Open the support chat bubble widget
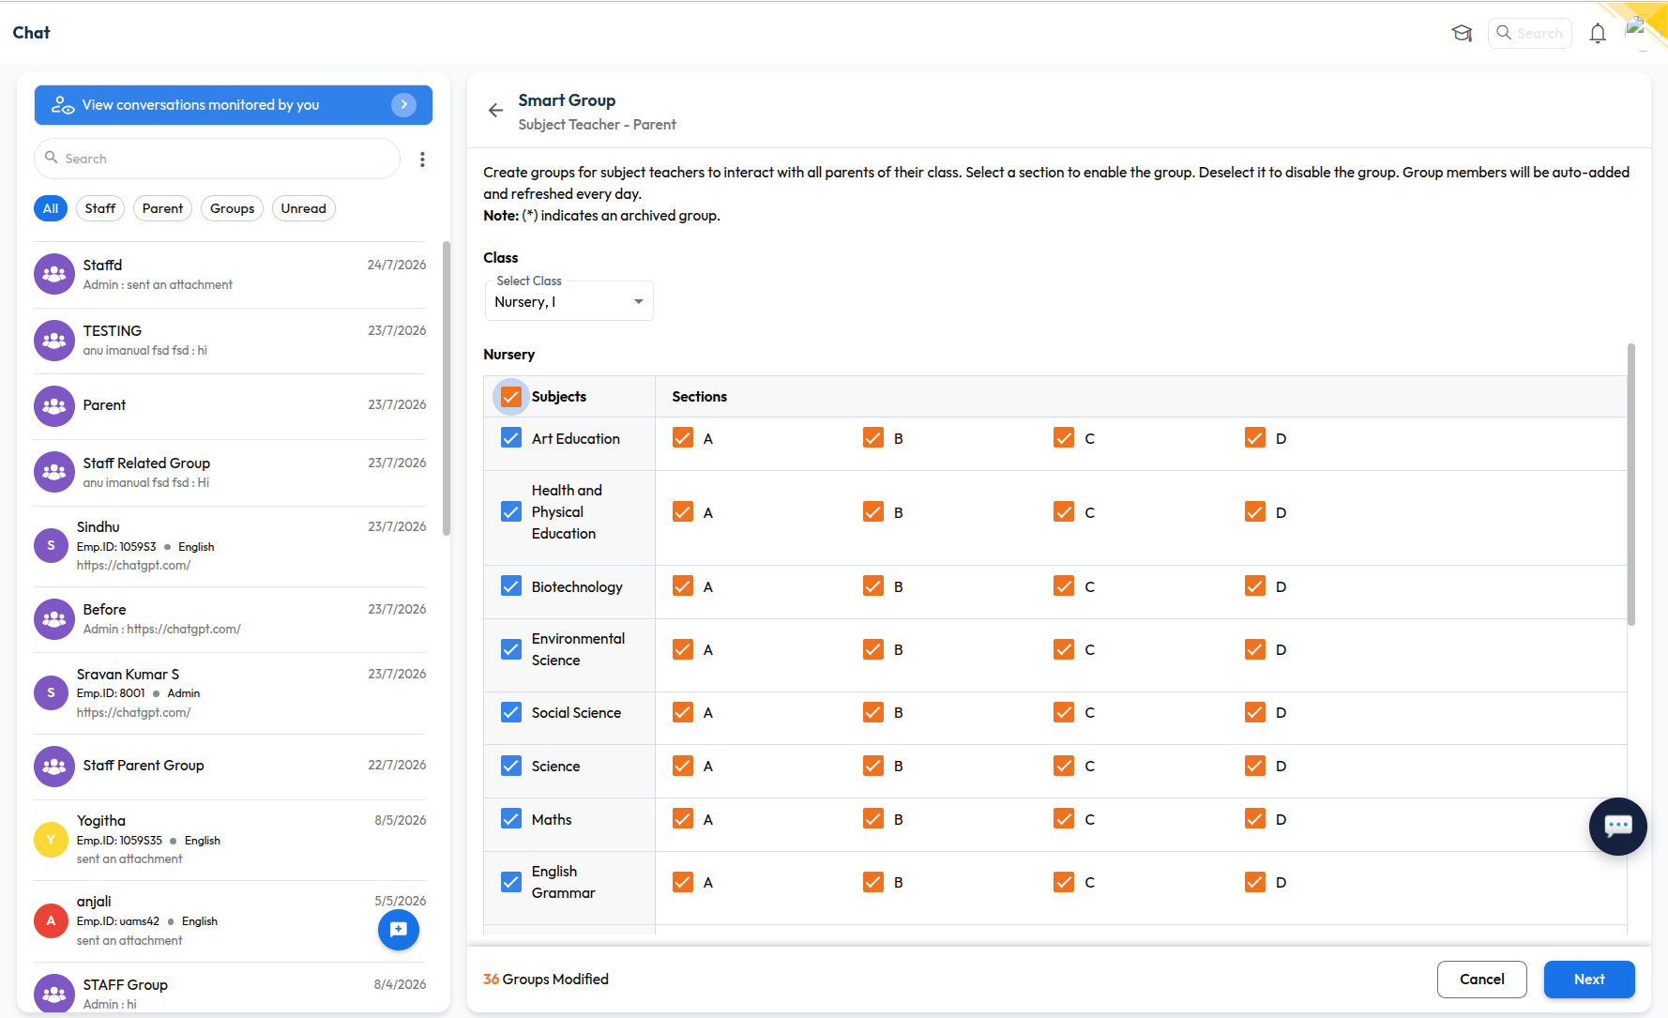 pos(1617,827)
